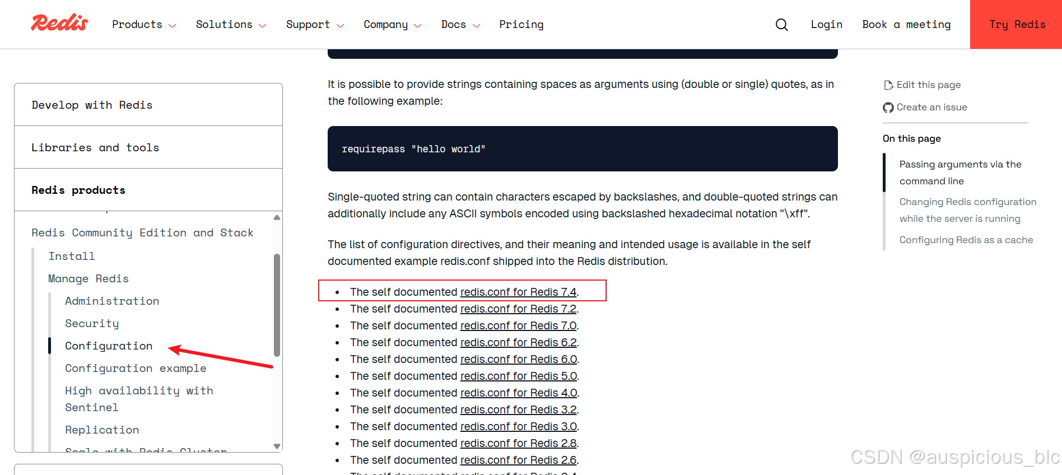Open redis.conf for Redis 3.2 link
Viewport: 1062px width, 475px height.
click(x=519, y=409)
